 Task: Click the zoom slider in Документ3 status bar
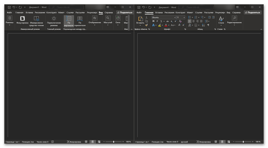pos(114,142)
